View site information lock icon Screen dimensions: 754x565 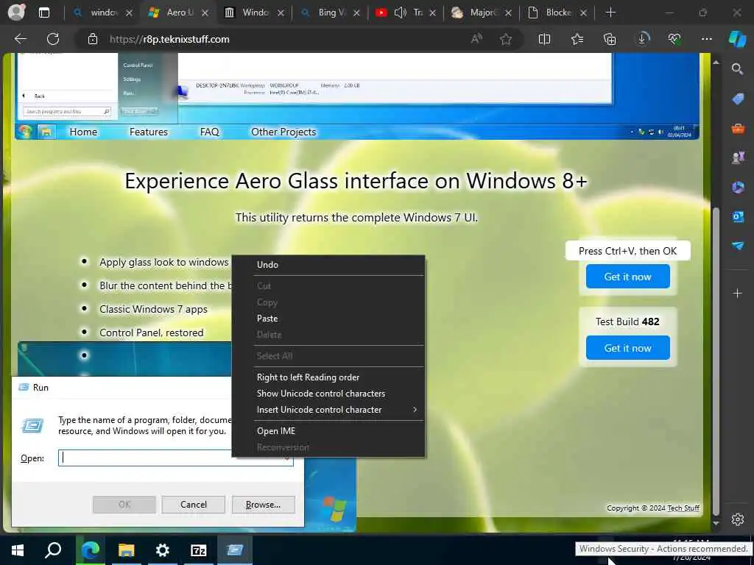(93, 39)
